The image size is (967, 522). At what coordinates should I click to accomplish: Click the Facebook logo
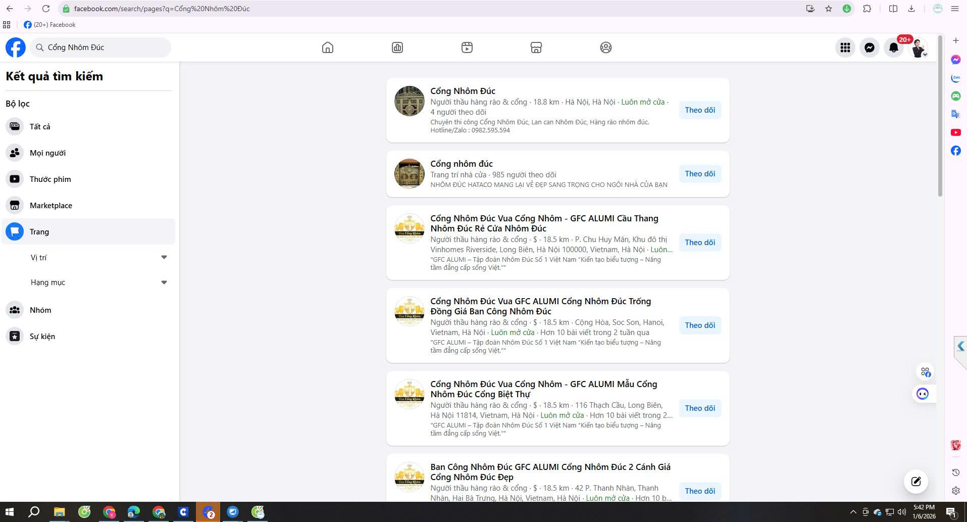click(16, 48)
